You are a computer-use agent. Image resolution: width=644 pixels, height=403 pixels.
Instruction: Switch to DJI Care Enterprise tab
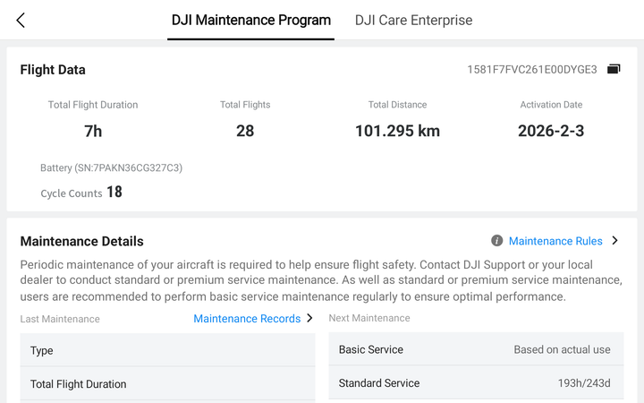(413, 20)
